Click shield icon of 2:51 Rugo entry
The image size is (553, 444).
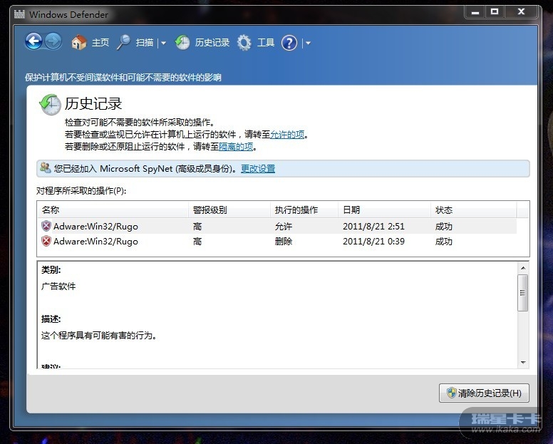[46, 226]
